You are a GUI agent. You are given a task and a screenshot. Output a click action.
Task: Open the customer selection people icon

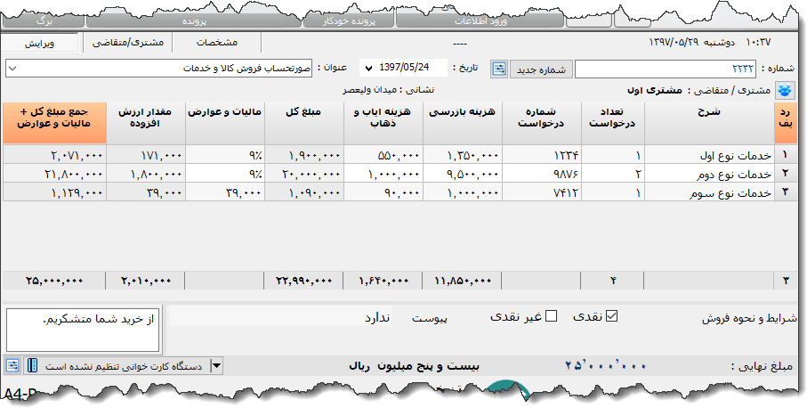[x=785, y=90]
